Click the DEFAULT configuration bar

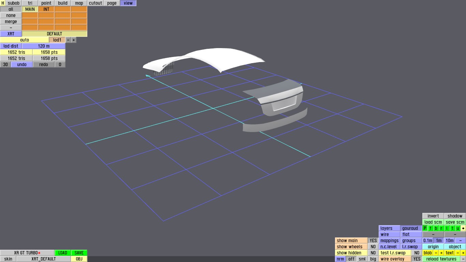(55, 34)
